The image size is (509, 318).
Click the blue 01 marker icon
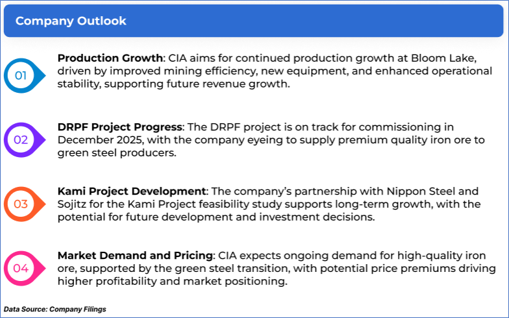21,76
